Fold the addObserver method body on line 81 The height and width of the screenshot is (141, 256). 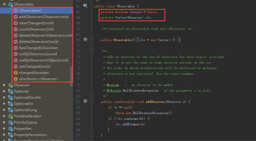(92, 101)
